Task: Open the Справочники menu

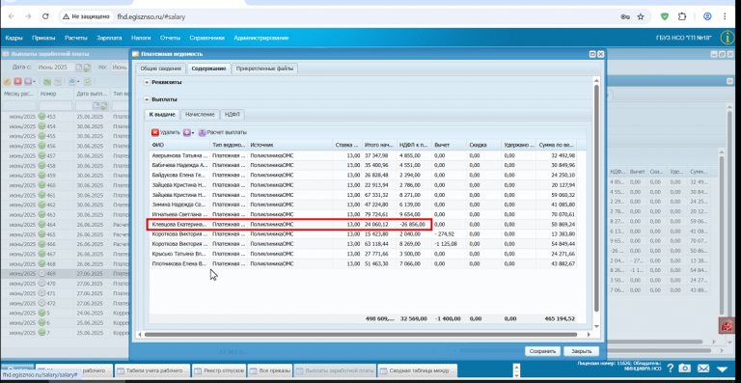Action: pyautogui.click(x=206, y=38)
